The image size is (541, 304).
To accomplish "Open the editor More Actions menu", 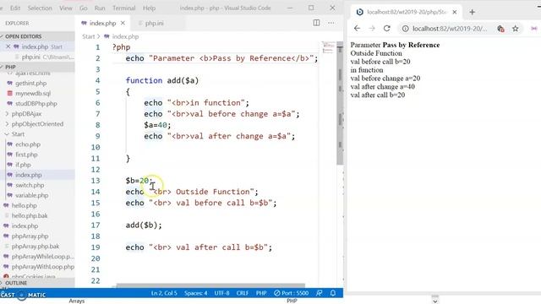I will [x=331, y=23].
